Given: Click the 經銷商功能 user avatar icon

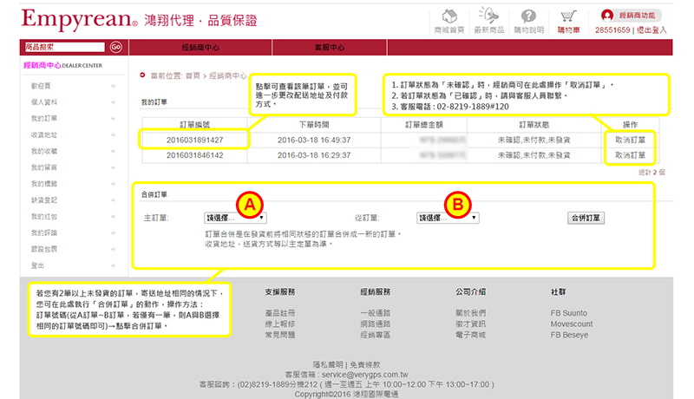Looking at the screenshot, I should (607, 15).
